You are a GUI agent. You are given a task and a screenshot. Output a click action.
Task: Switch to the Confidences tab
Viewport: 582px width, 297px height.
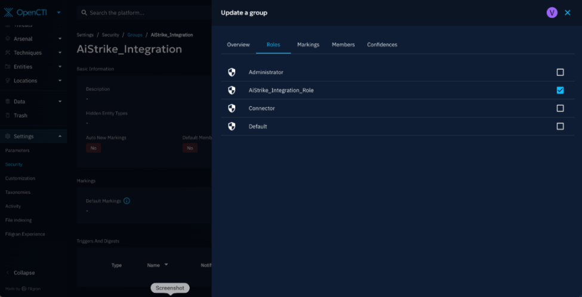coord(382,45)
